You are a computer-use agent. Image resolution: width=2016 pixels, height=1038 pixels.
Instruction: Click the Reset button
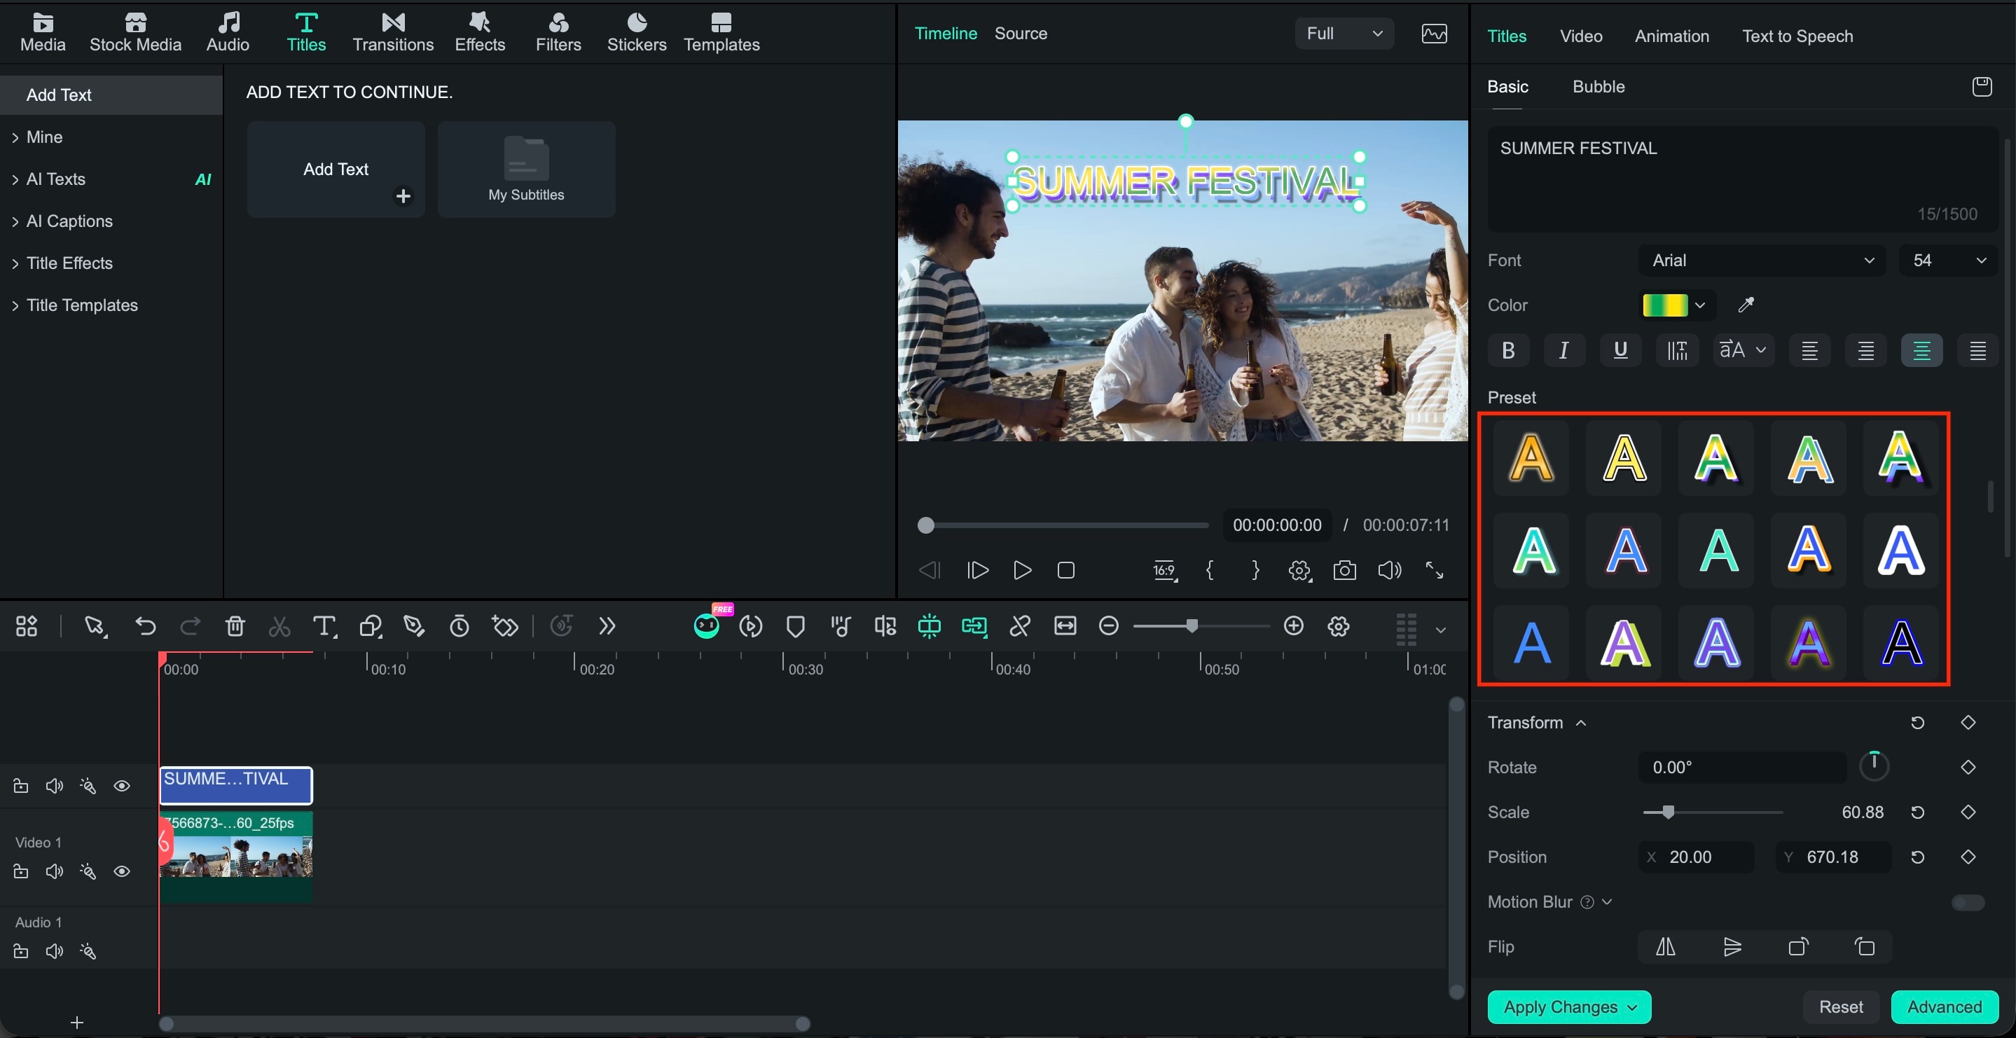point(1841,1006)
